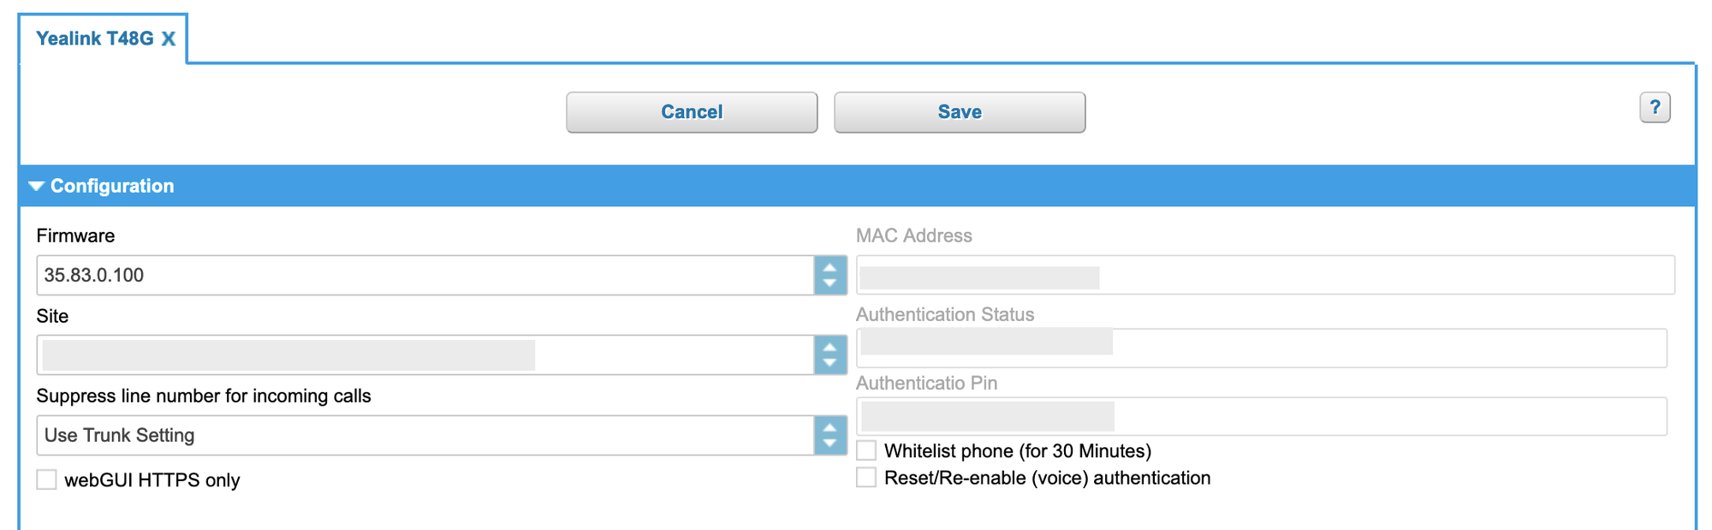Open the help question mark icon
1712x530 pixels.
[x=1655, y=108]
